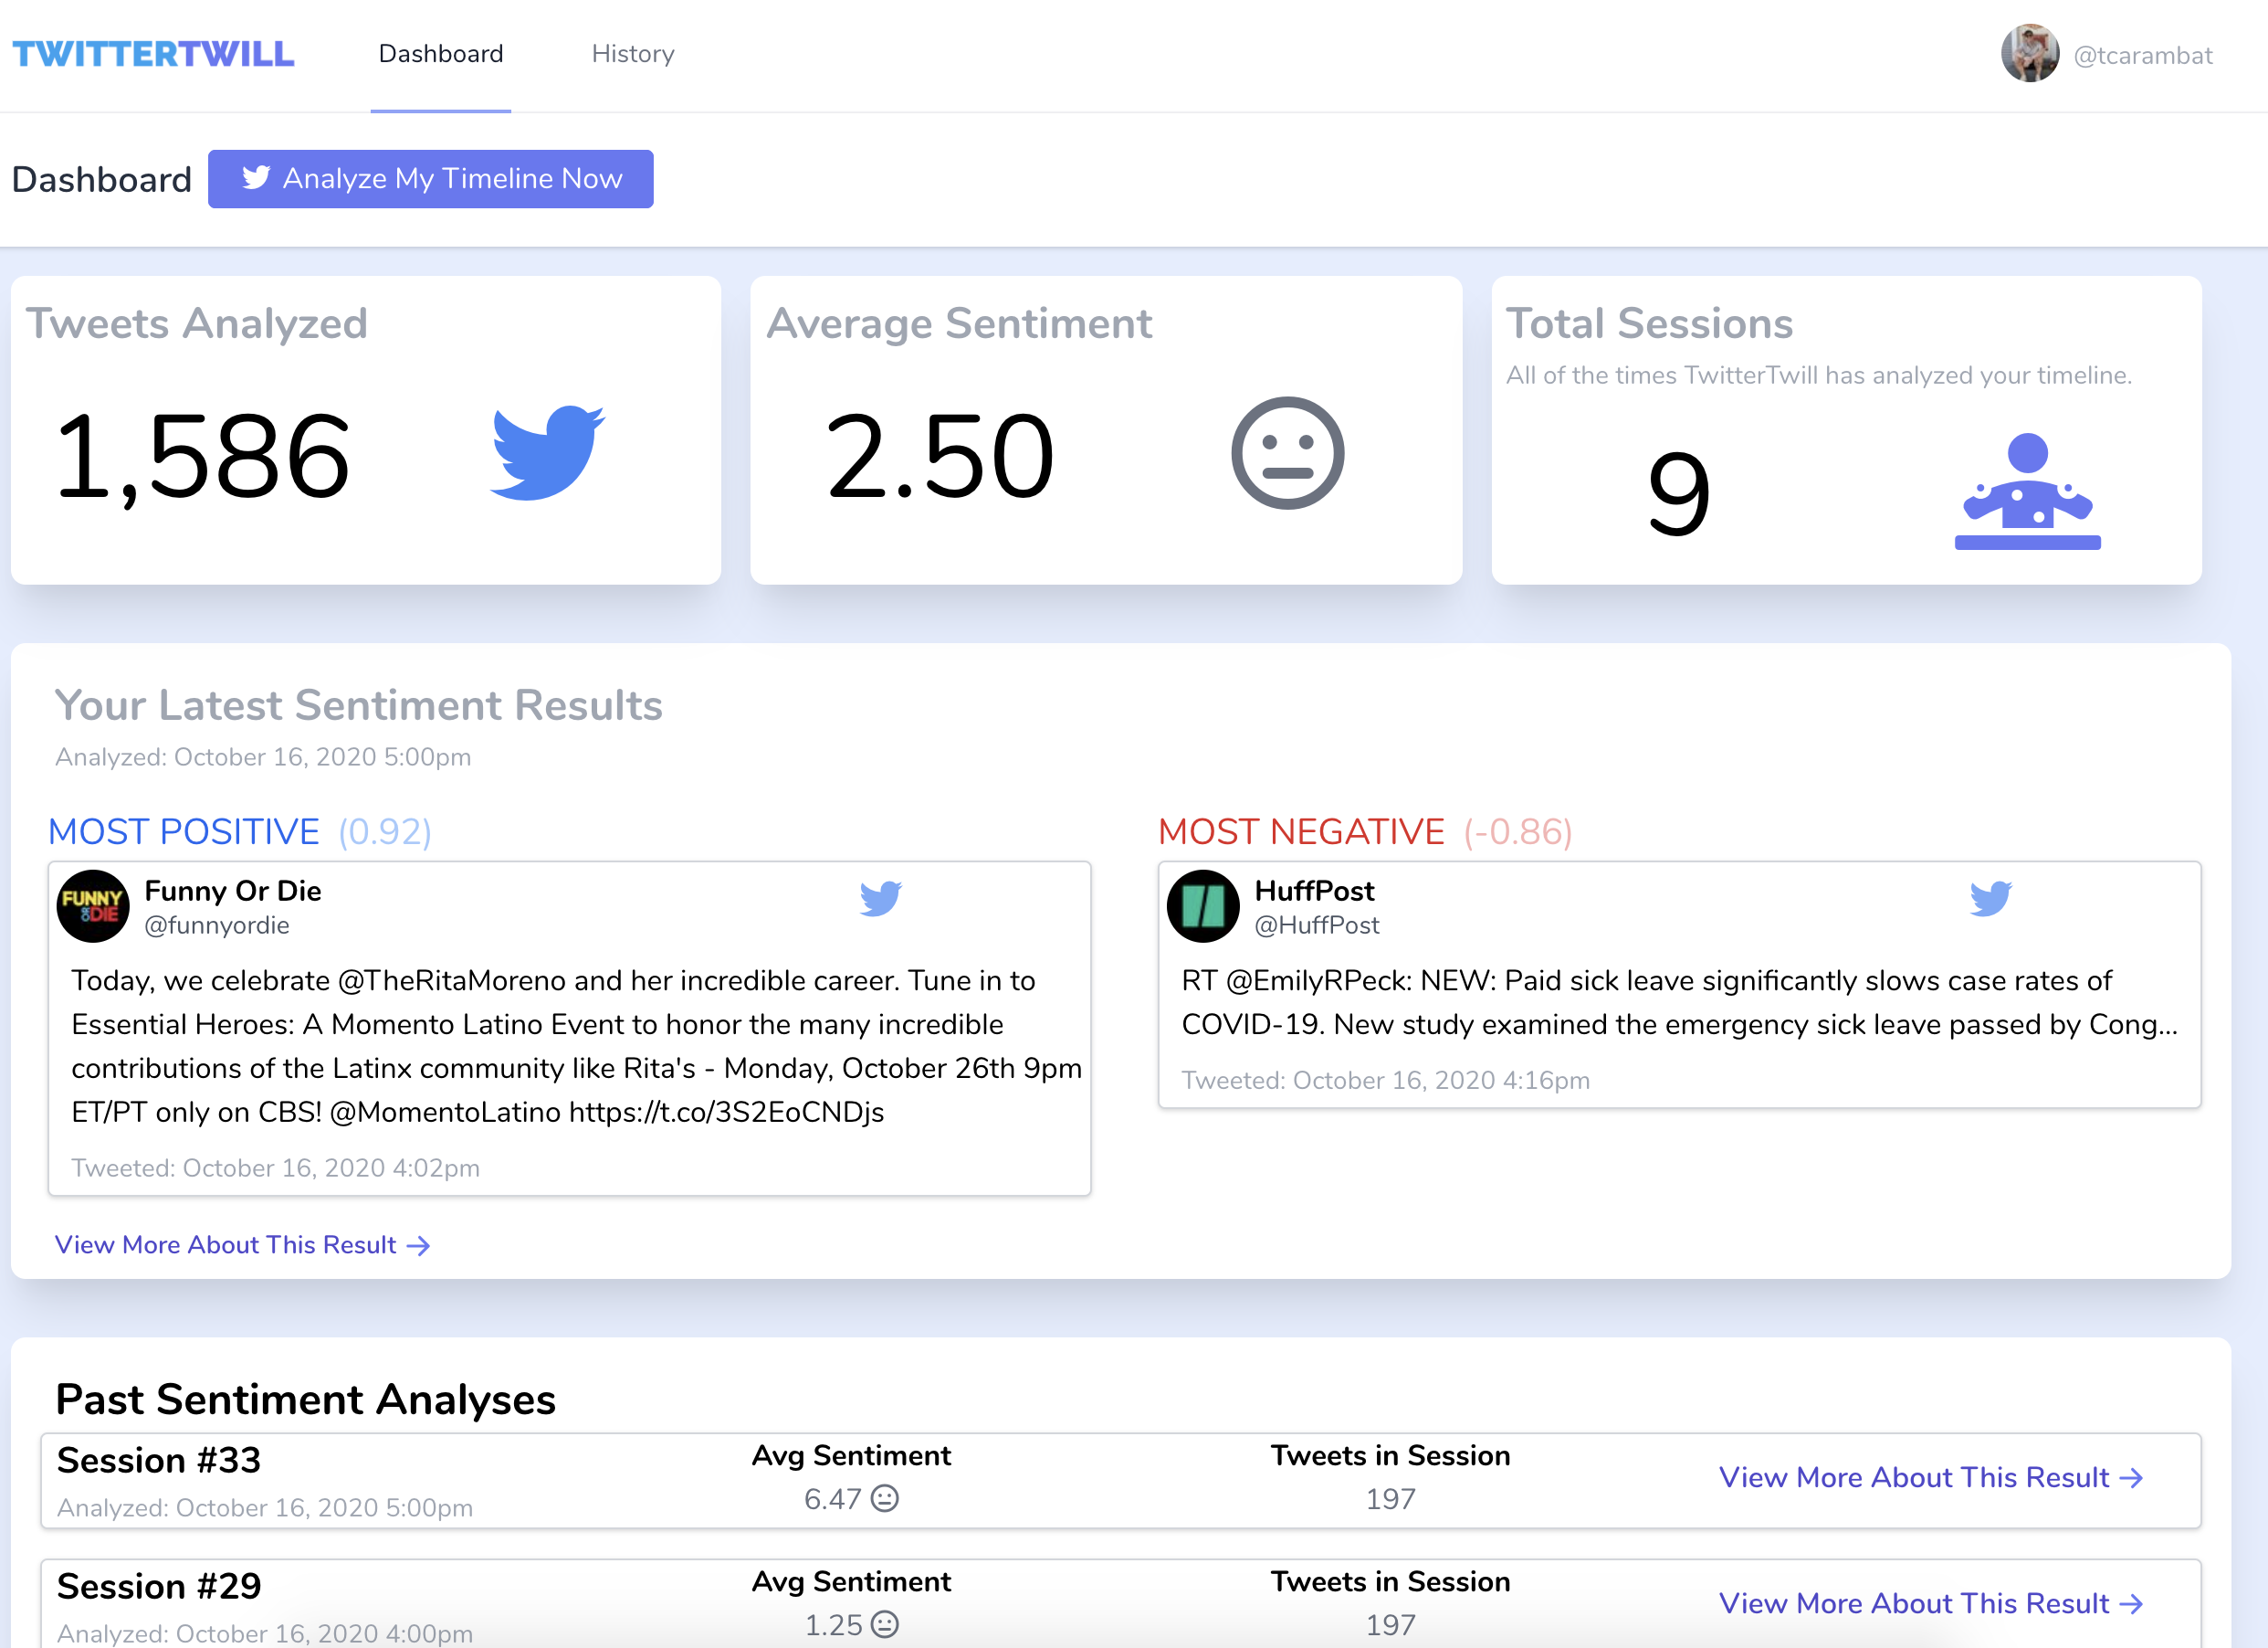Viewport: 2268px width, 1648px height.
Task: Click smiley icon beside 1.25 sentiment
Action: (x=885, y=1623)
